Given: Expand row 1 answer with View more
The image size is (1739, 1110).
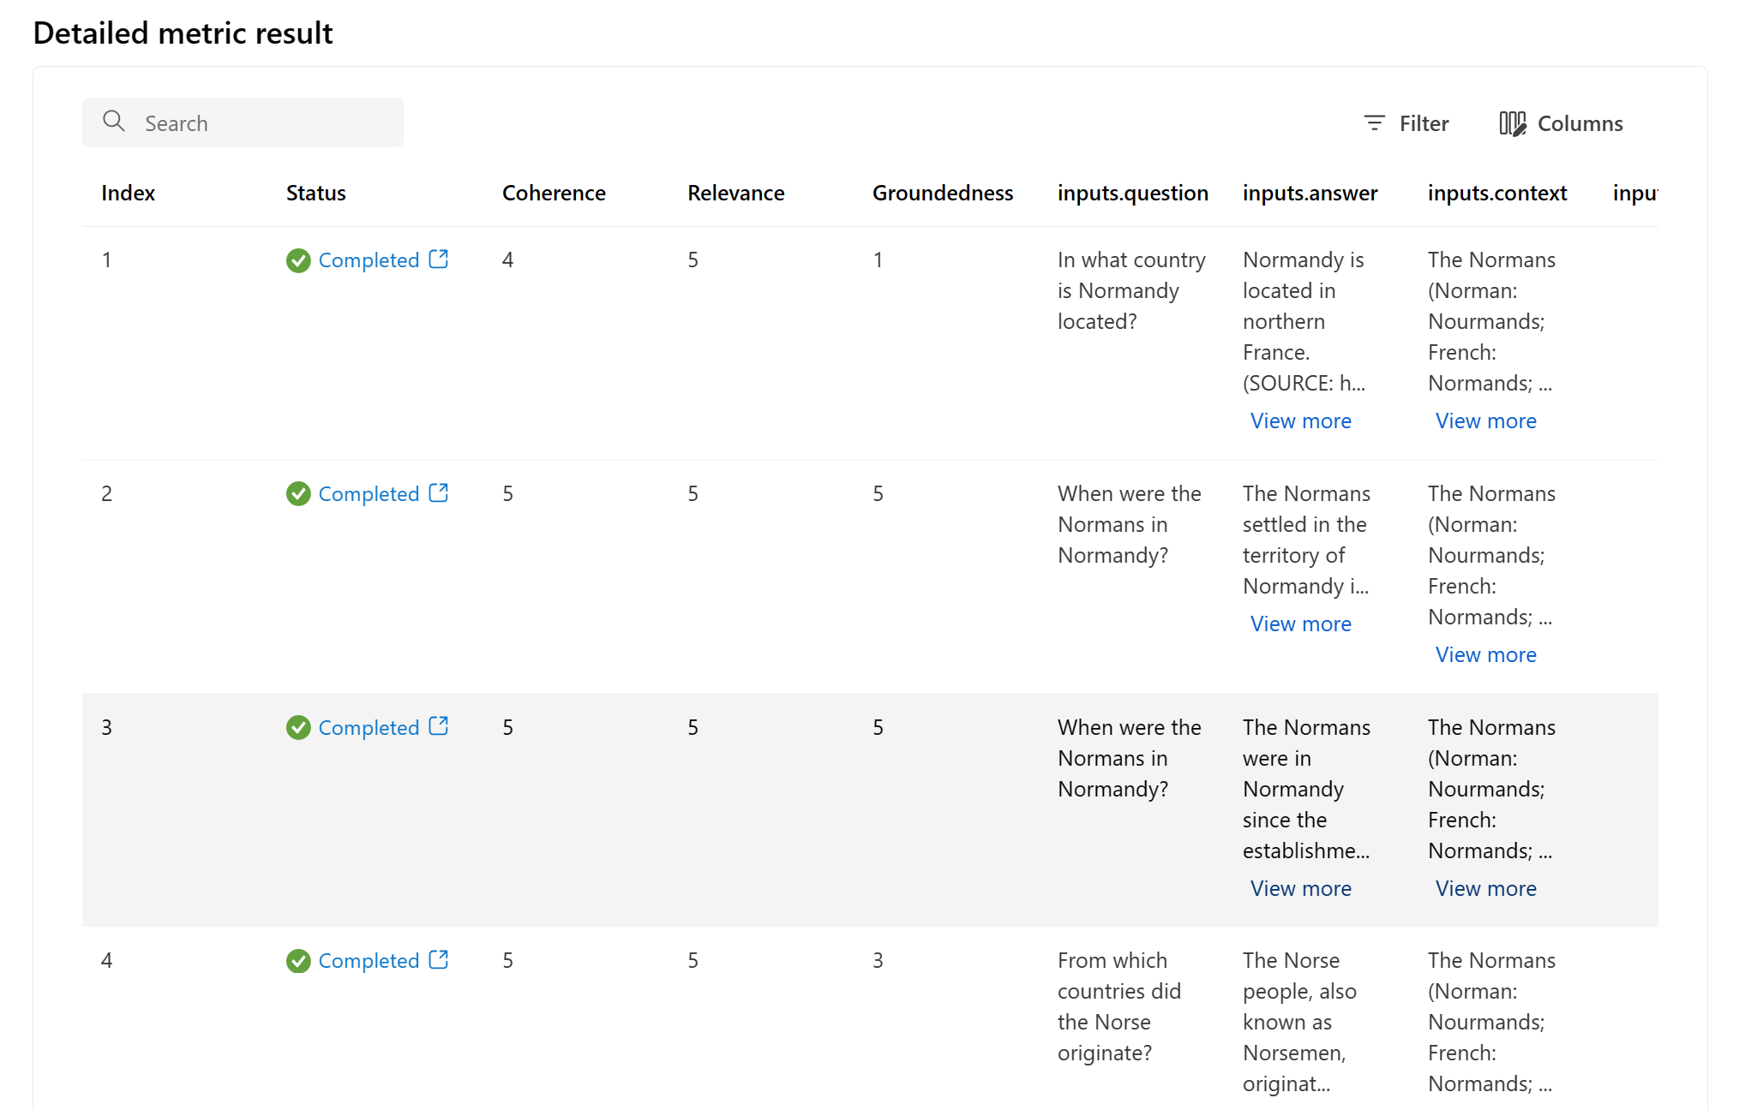Looking at the screenshot, I should click(x=1300, y=421).
